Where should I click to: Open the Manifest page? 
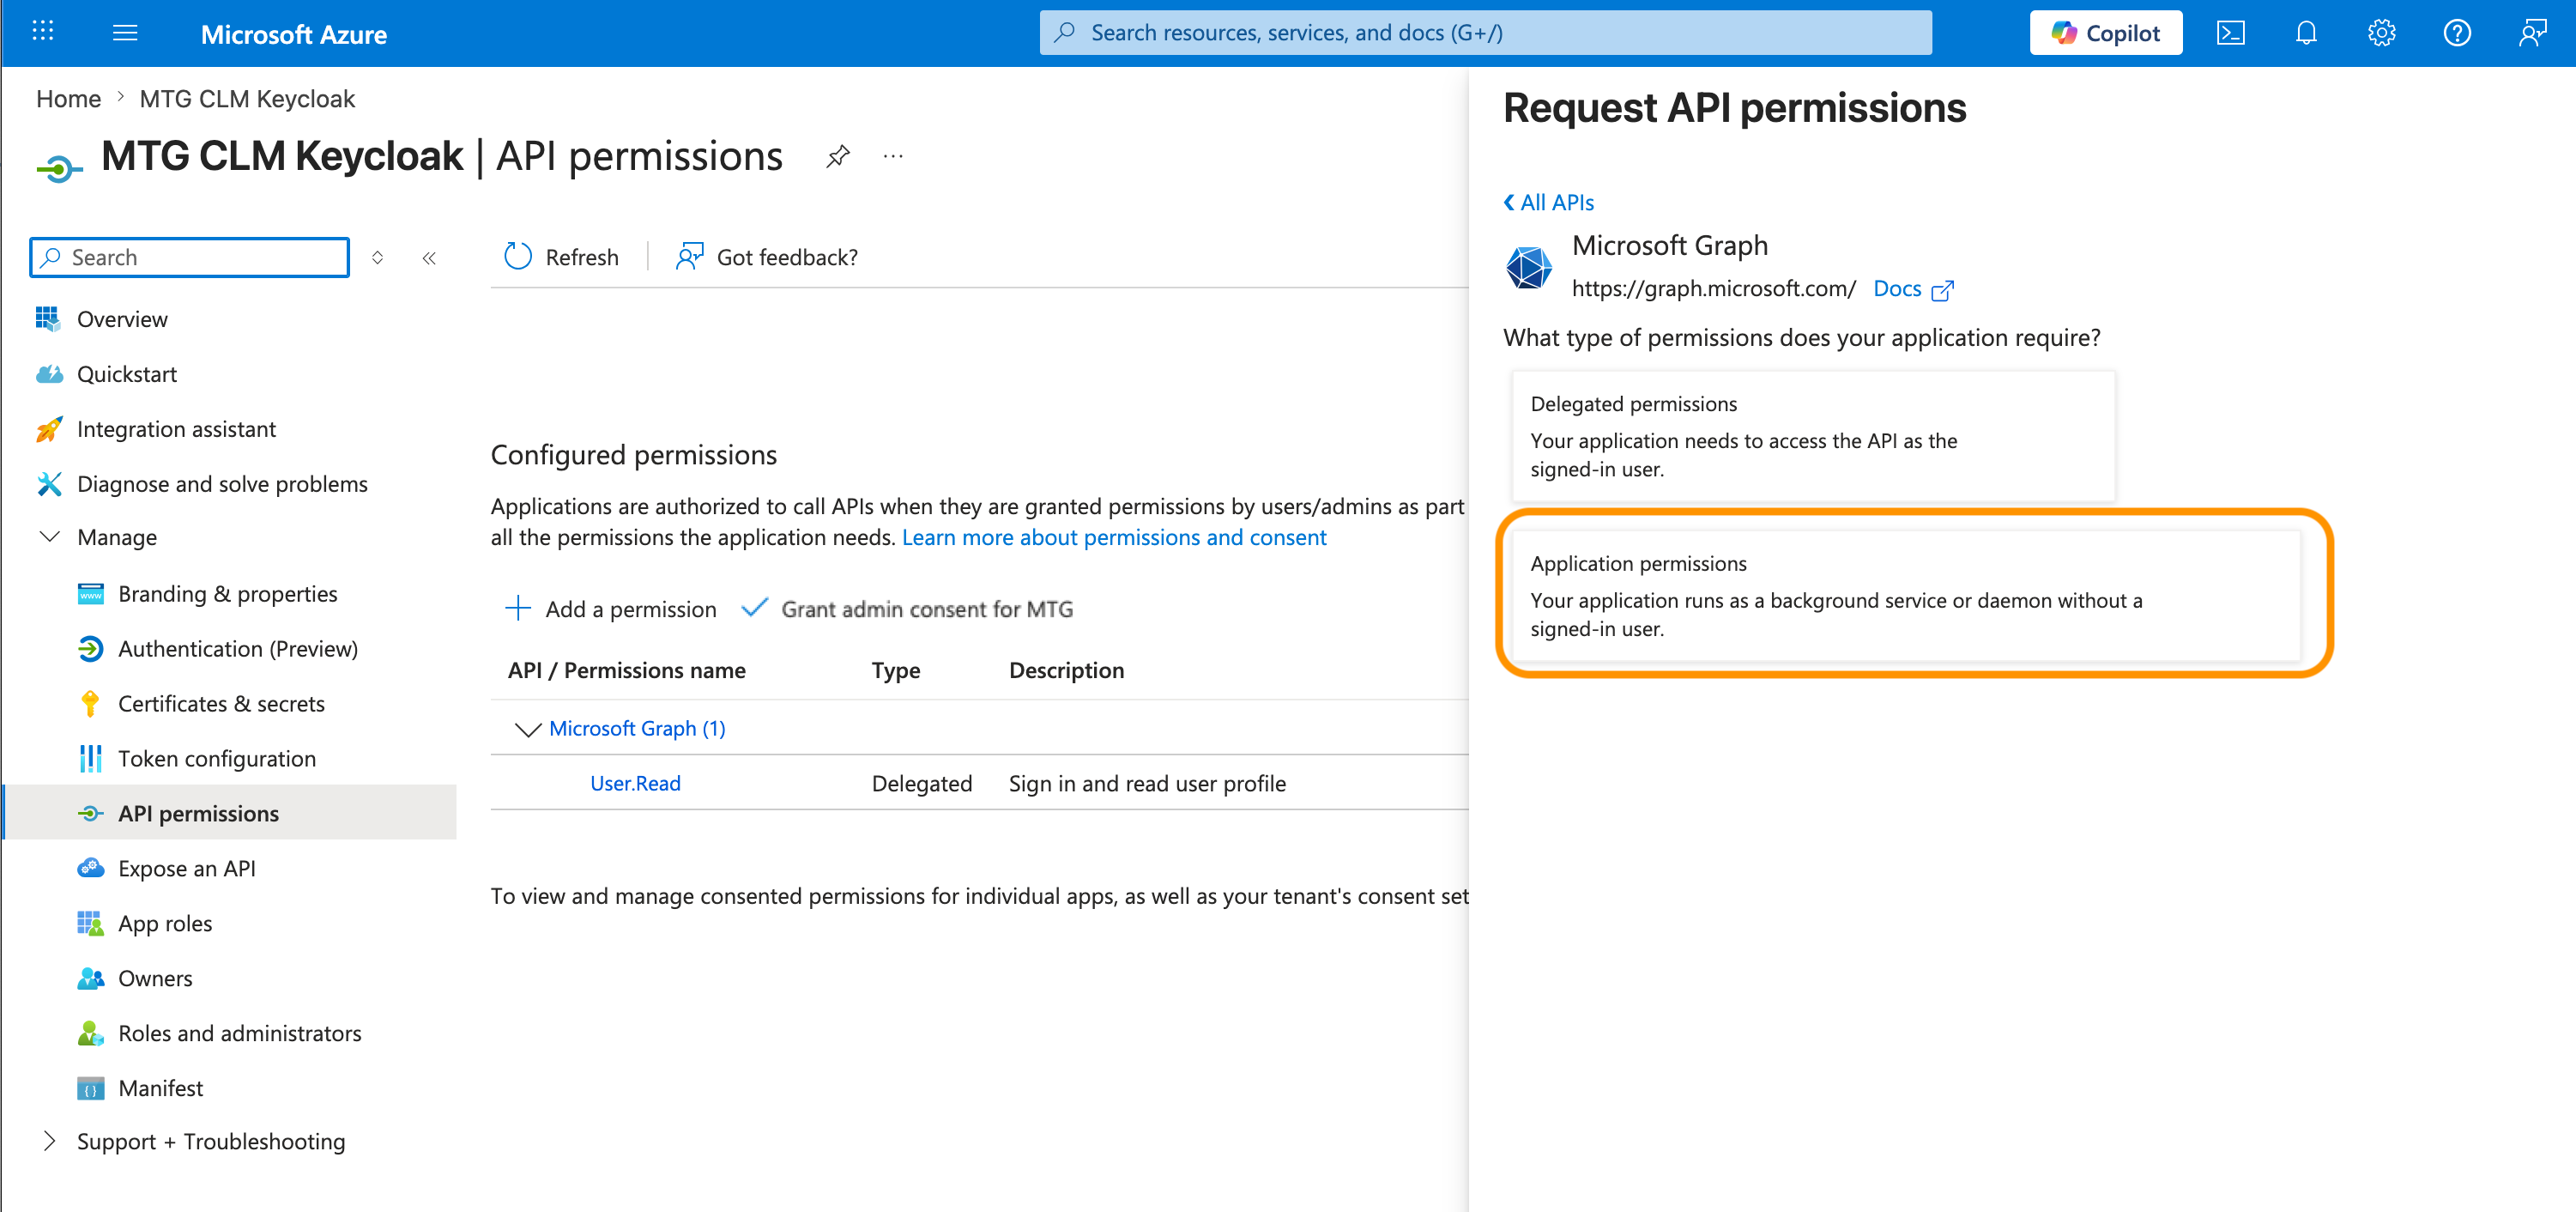[160, 1088]
